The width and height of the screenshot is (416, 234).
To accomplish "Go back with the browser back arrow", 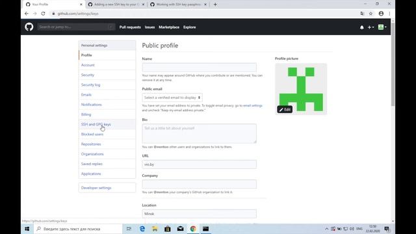I will (27, 14).
